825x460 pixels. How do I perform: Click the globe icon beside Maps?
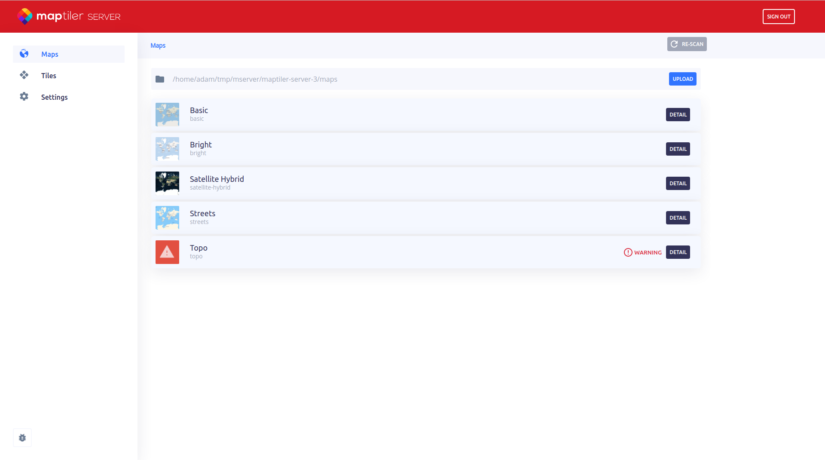pyautogui.click(x=24, y=54)
